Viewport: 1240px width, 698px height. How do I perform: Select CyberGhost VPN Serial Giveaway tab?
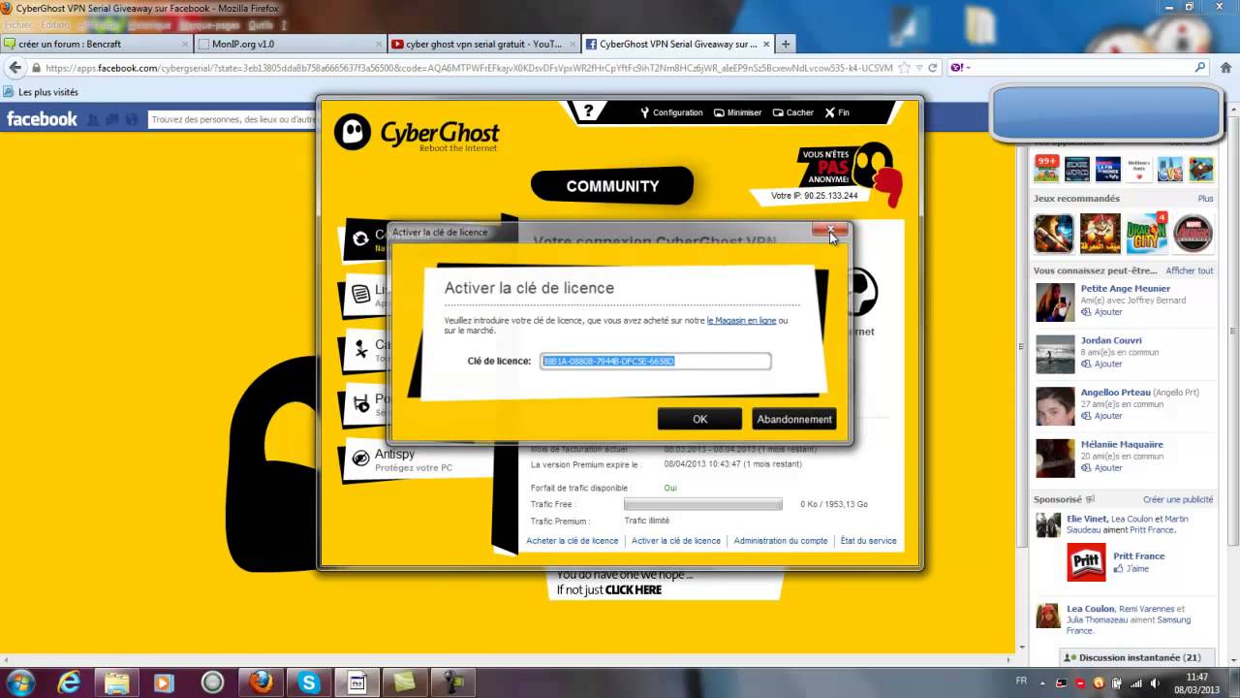click(677, 44)
